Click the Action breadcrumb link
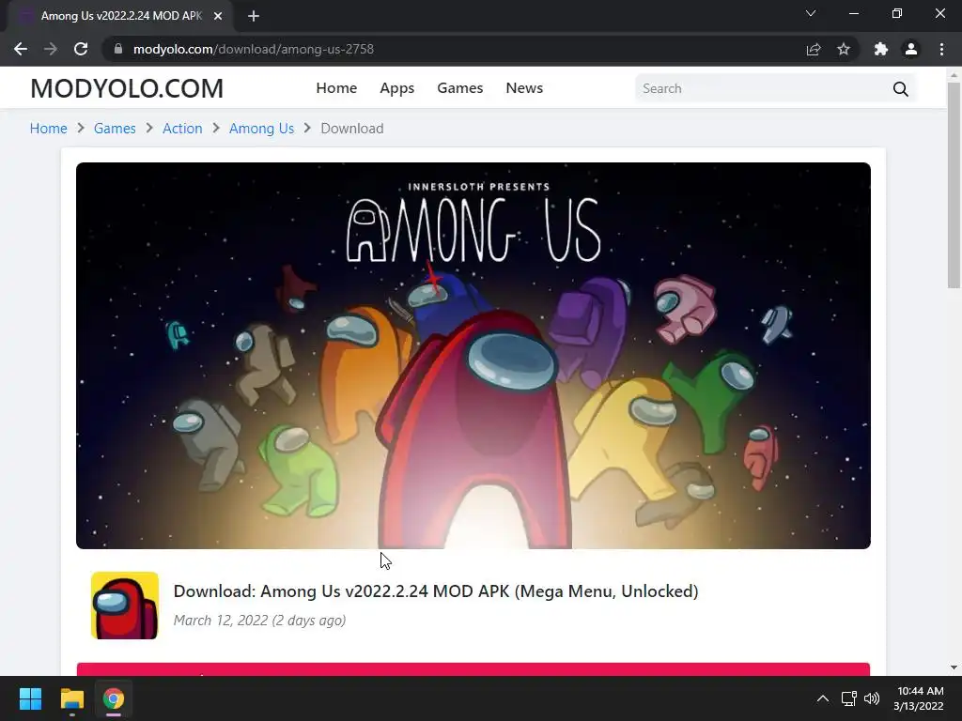Screen dimensions: 962x721 (182, 128)
